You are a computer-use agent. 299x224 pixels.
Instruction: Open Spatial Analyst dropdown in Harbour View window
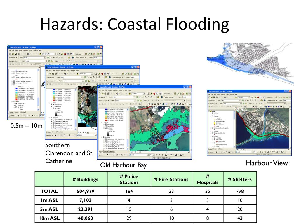point(213,104)
